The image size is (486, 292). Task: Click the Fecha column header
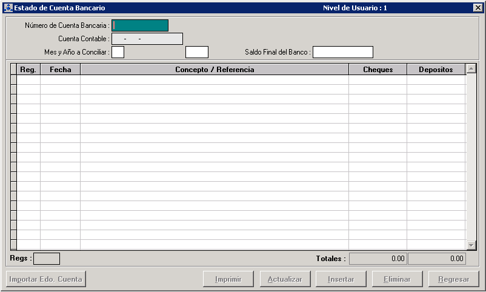click(x=61, y=70)
